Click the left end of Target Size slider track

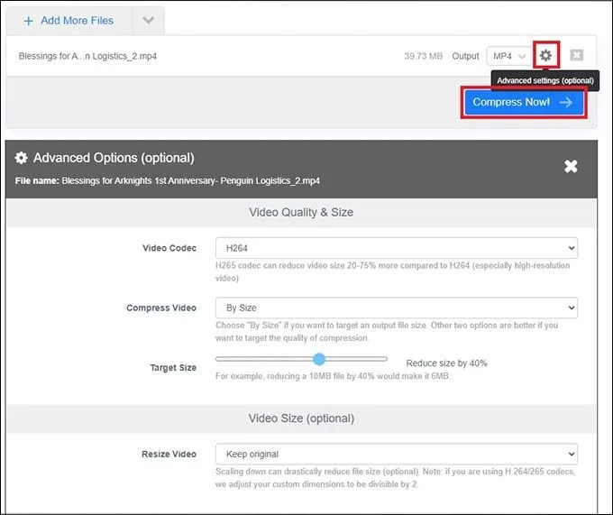click(218, 359)
